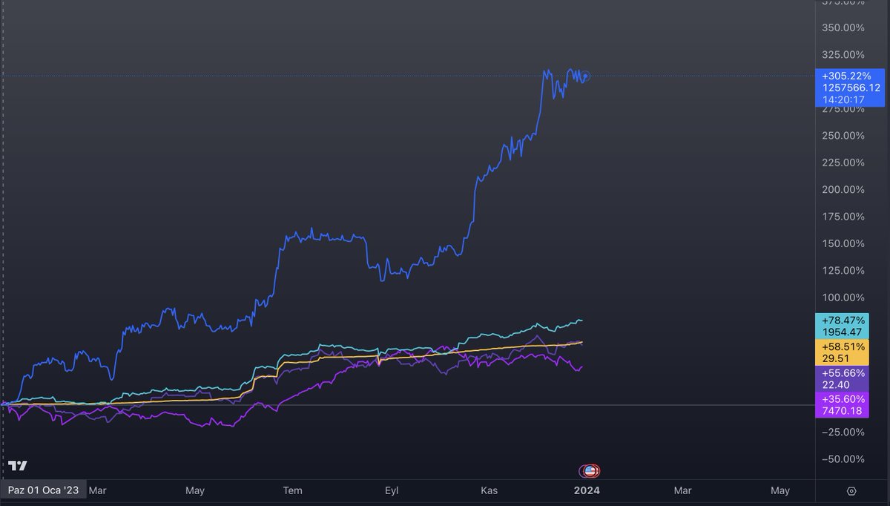The height and width of the screenshot is (506, 890).
Task: Click the 7470.18 value in purple label
Action: tap(843, 411)
